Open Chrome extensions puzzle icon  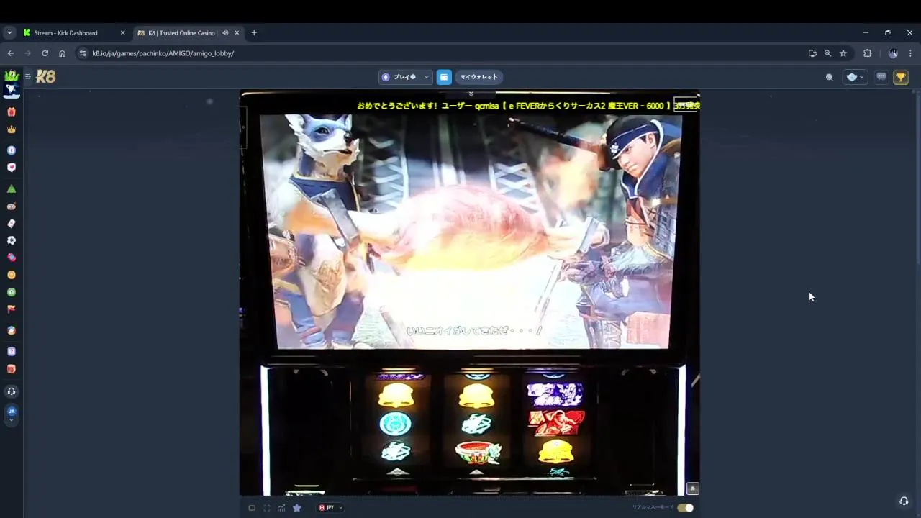(x=868, y=53)
